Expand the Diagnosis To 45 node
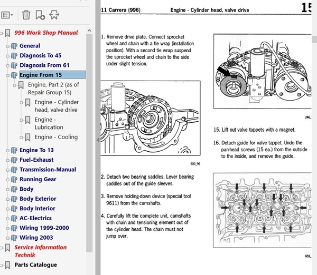317x275 pixels. 8,56
